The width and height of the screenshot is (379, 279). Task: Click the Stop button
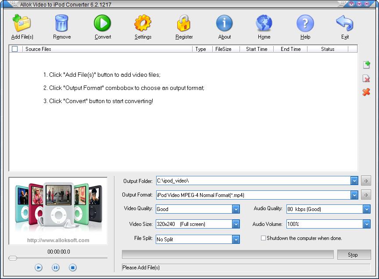pyautogui.click(x=354, y=254)
